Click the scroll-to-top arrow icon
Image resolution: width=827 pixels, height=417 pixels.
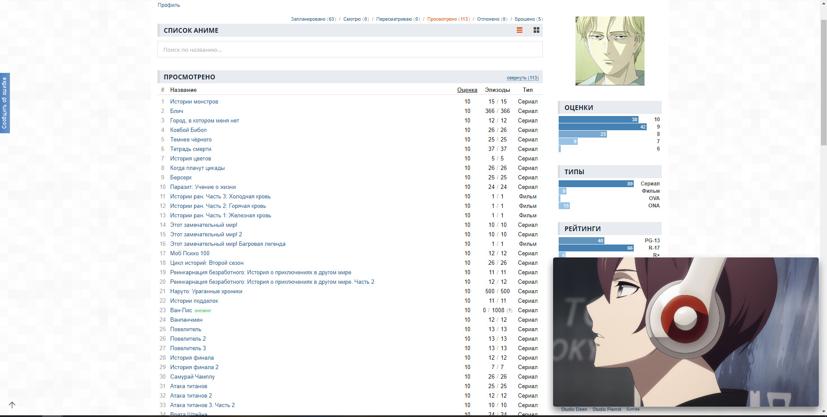coord(12,405)
